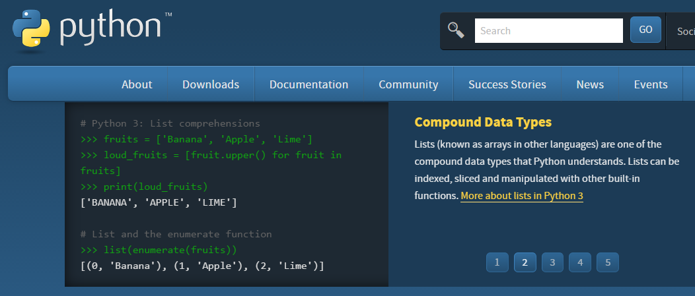Click the 'print(loud_fruits)' code line
This screenshot has width=695, height=296.
(x=144, y=187)
